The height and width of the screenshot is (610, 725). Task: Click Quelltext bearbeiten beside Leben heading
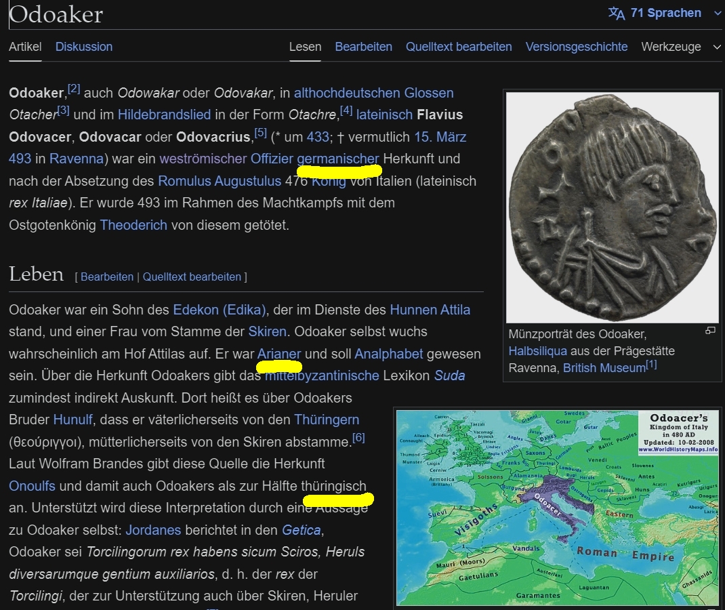pos(192,277)
